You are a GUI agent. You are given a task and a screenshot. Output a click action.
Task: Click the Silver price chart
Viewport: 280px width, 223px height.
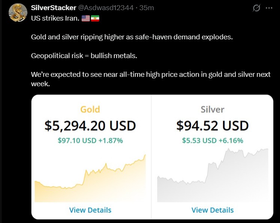coord(212,176)
